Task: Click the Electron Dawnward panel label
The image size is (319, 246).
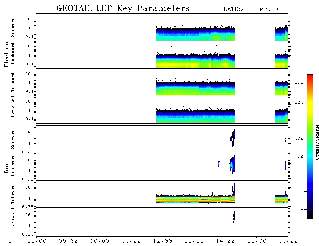Action: click(13, 107)
